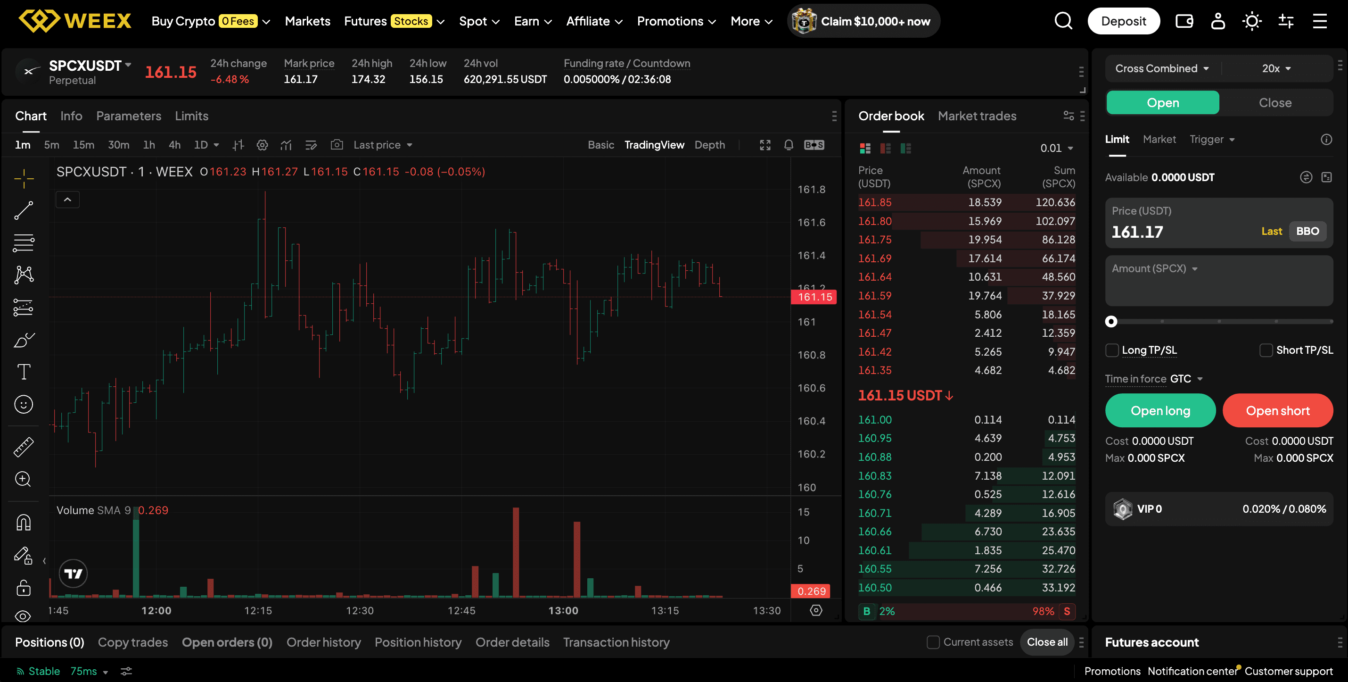The height and width of the screenshot is (682, 1348).
Task: Open the price alert bell icon
Action: click(x=789, y=145)
